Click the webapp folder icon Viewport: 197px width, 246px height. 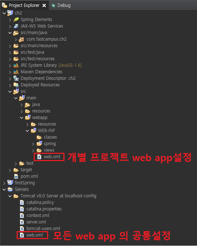(x=28, y=117)
